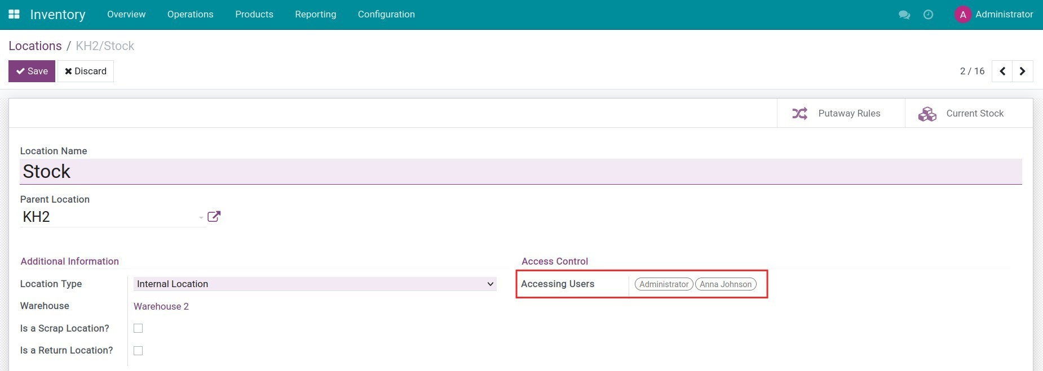1043x371 pixels.
Task: Open the Reporting menu
Action: (x=315, y=15)
